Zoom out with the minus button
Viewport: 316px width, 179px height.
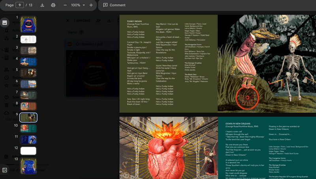pos(65,5)
